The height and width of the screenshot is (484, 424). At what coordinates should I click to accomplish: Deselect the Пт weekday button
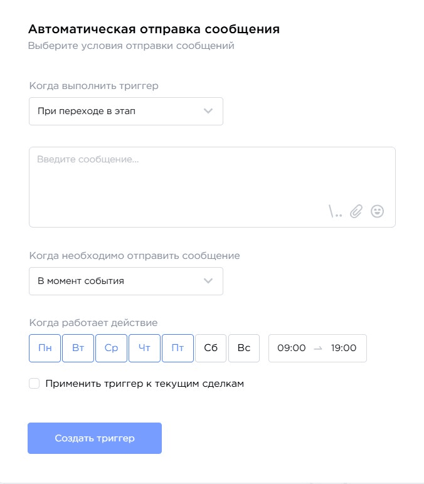tap(178, 348)
